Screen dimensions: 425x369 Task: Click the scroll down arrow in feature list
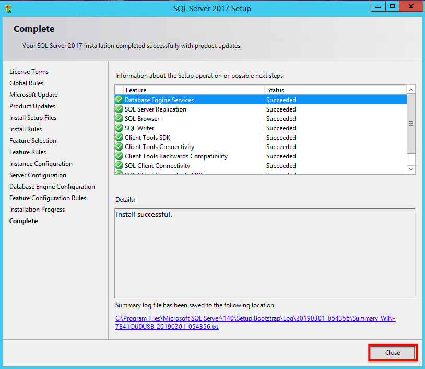(411, 169)
